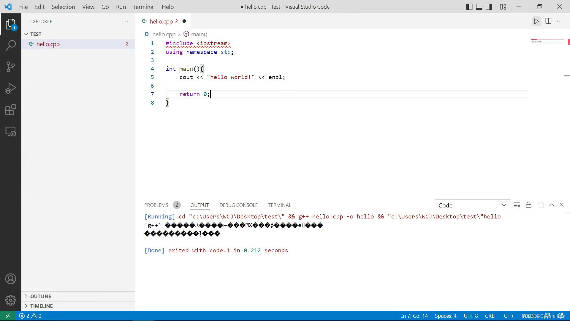Screen dimensions: 570x321
Task: Click UTF-8 encoding in status bar
Action: point(471,316)
